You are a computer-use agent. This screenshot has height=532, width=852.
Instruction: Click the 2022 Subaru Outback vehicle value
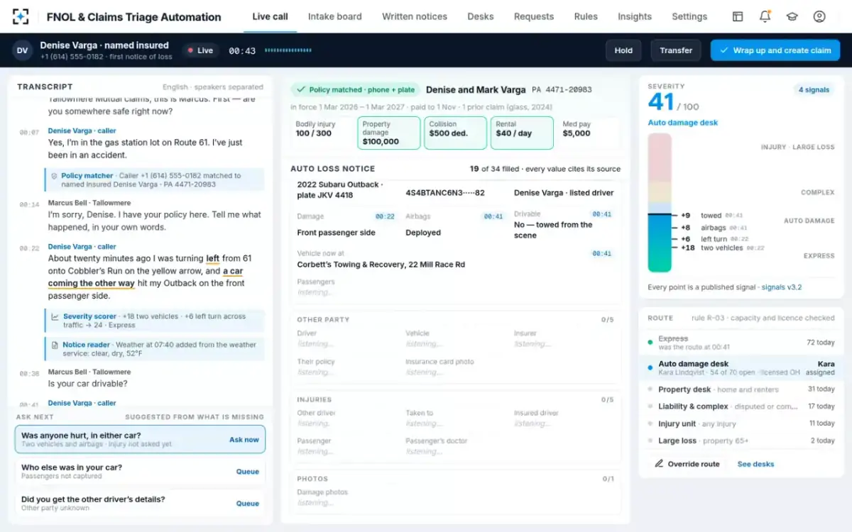click(x=340, y=190)
